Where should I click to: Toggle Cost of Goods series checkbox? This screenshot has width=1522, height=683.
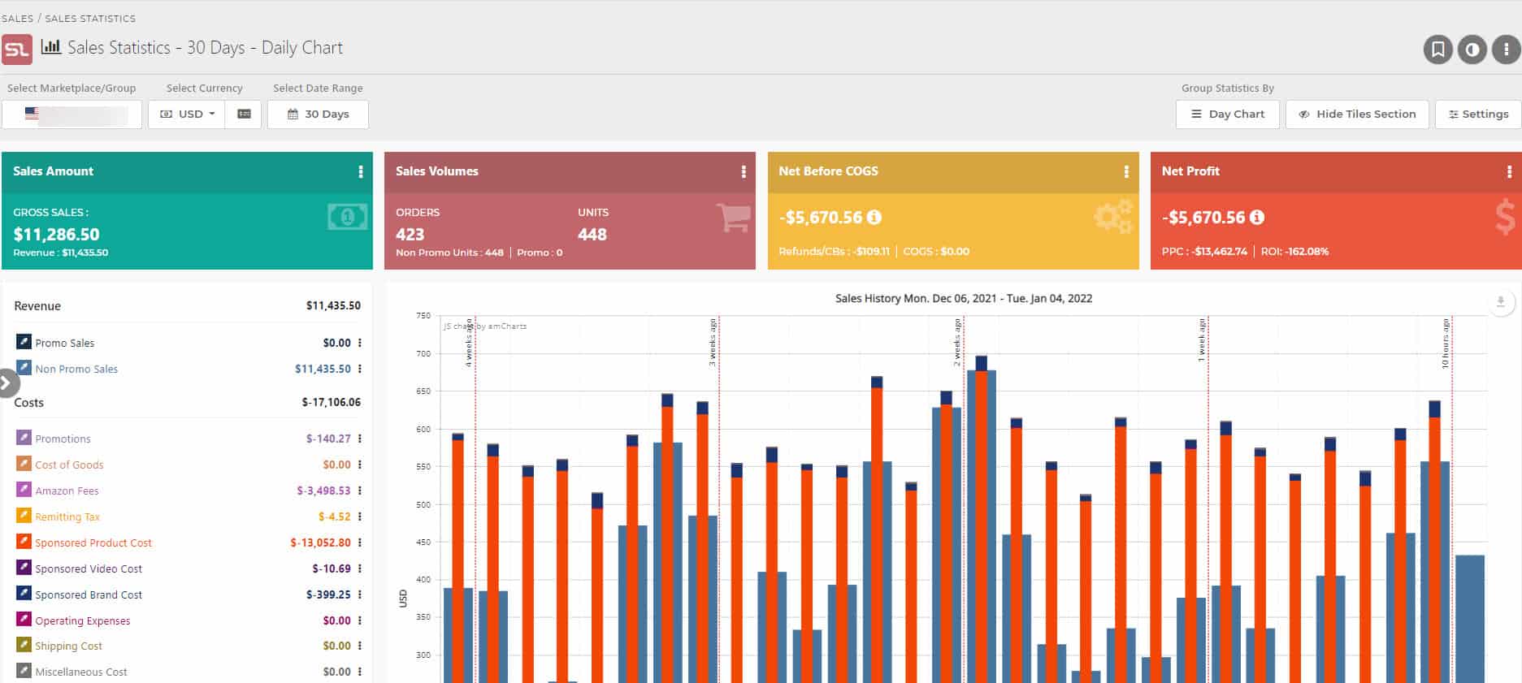(24, 464)
